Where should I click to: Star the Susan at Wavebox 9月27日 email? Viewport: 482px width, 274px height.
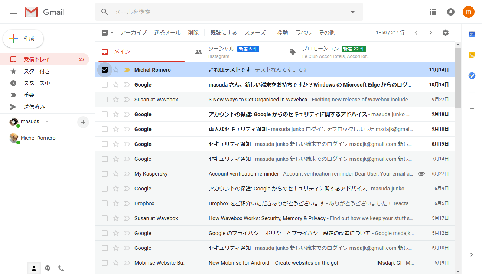(116, 100)
